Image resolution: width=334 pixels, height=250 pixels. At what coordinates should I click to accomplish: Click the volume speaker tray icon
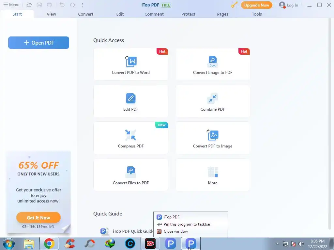tap(301, 244)
